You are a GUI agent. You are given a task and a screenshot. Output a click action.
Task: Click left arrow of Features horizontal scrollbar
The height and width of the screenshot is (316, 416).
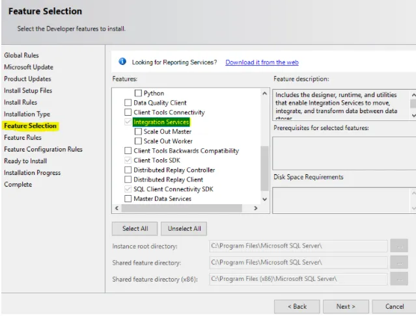point(117,208)
